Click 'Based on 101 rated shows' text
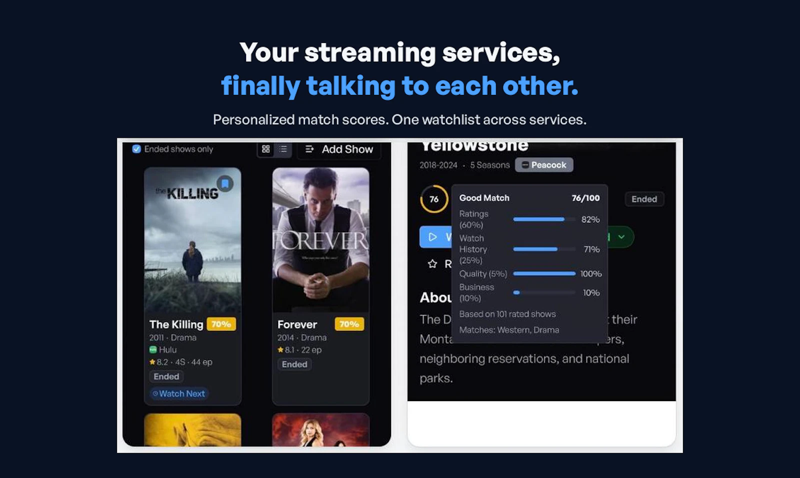 (x=507, y=314)
